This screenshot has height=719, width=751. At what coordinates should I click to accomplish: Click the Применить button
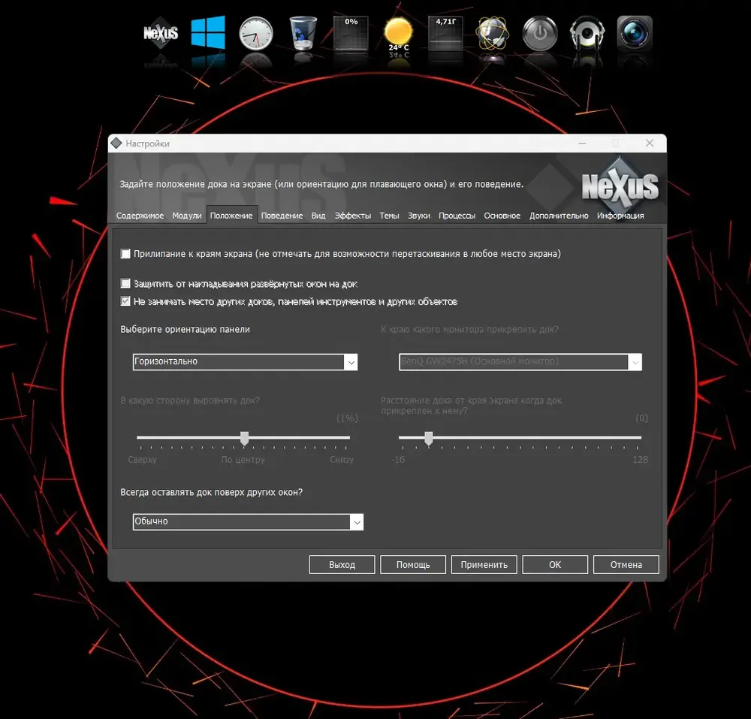pyautogui.click(x=484, y=565)
